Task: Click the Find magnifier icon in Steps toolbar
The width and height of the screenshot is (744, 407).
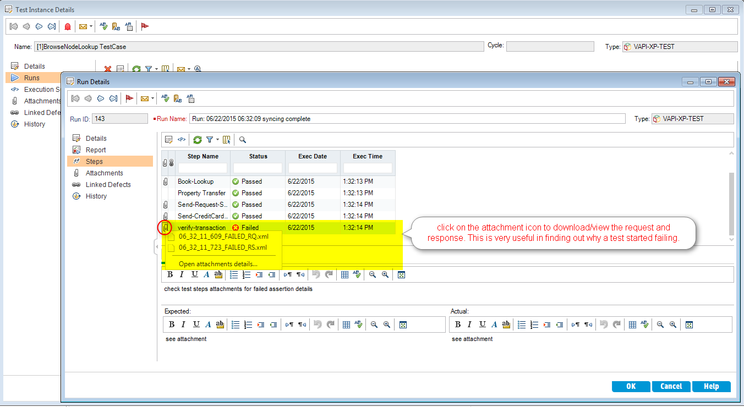Action: coord(243,140)
